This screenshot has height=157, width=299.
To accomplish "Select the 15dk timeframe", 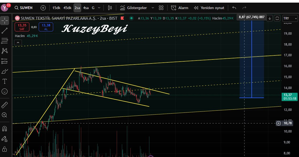I will (x=56, y=8).
